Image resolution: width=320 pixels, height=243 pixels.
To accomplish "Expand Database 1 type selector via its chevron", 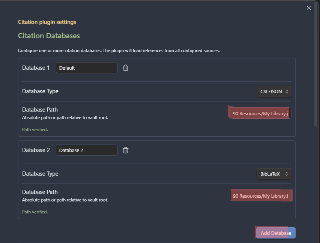I will point(286,91).
